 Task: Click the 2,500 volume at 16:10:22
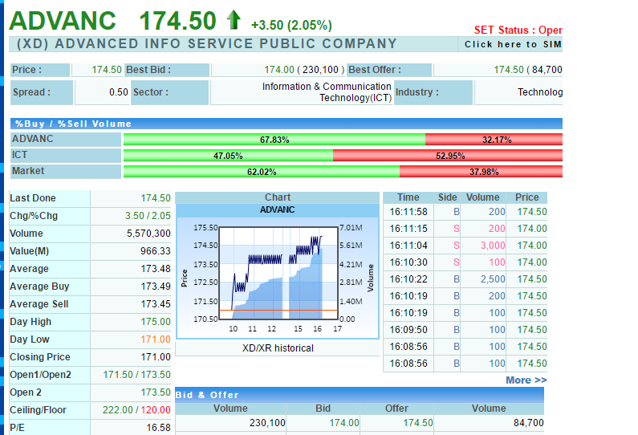[x=493, y=279]
